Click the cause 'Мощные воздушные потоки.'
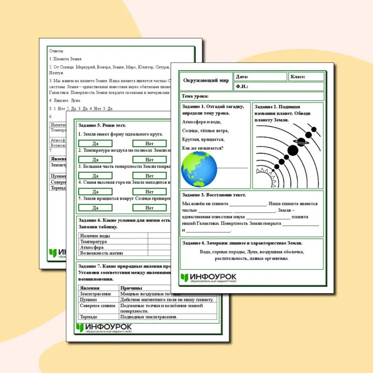The width and height of the screenshot is (373, 373). (150, 294)
